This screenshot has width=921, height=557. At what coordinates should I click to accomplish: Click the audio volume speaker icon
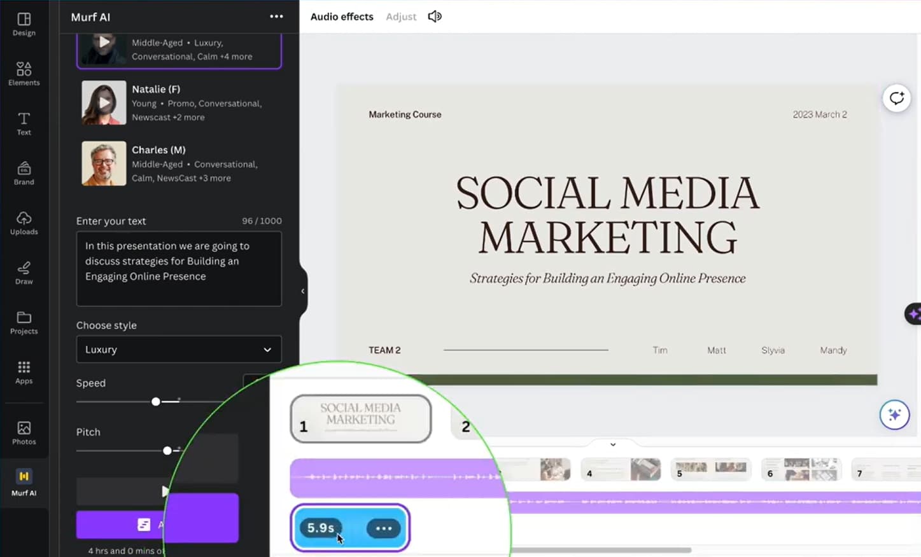click(435, 17)
